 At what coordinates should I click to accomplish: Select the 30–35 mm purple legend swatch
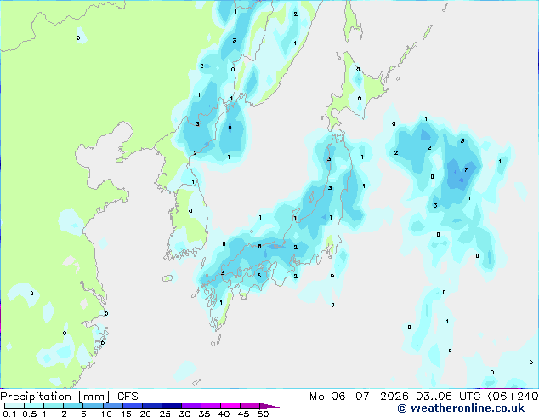[191, 406]
